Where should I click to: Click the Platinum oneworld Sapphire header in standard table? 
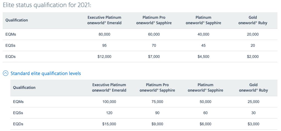tap(205, 87)
